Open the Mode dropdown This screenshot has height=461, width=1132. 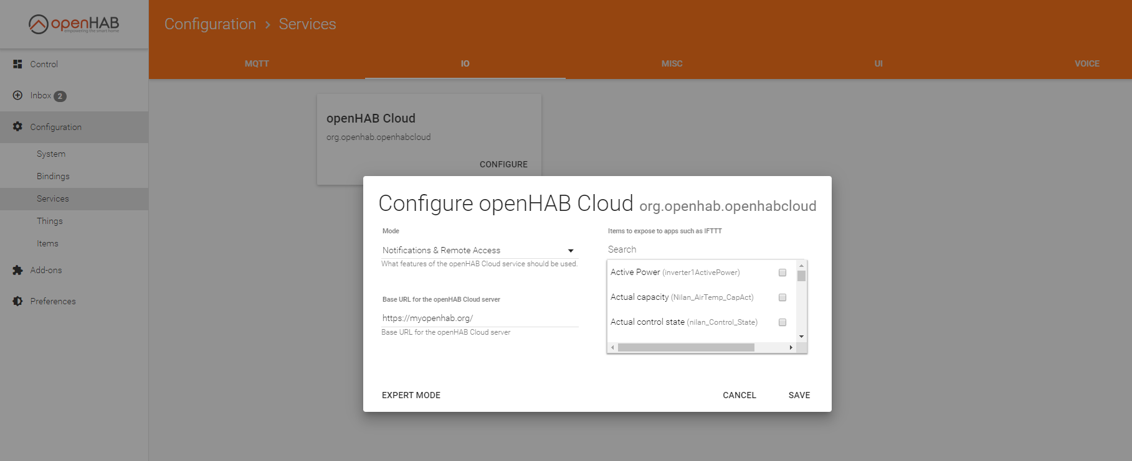(x=478, y=250)
